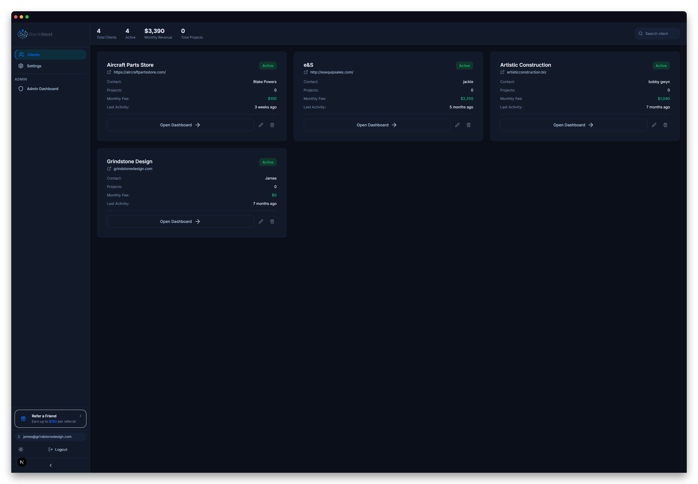Toggle the theme using the sun icon
Image resolution: width=698 pixels, height=484 pixels.
[x=21, y=449]
